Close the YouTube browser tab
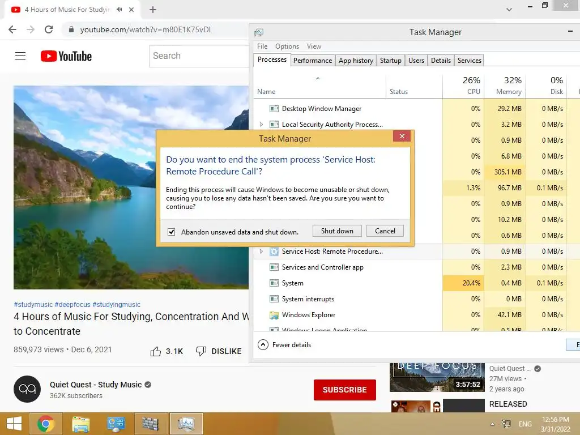Viewport: 580px width, 435px height. pyautogui.click(x=131, y=10)
